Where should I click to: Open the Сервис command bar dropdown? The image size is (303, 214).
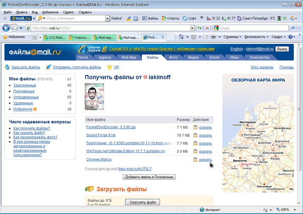coord(278,37)
